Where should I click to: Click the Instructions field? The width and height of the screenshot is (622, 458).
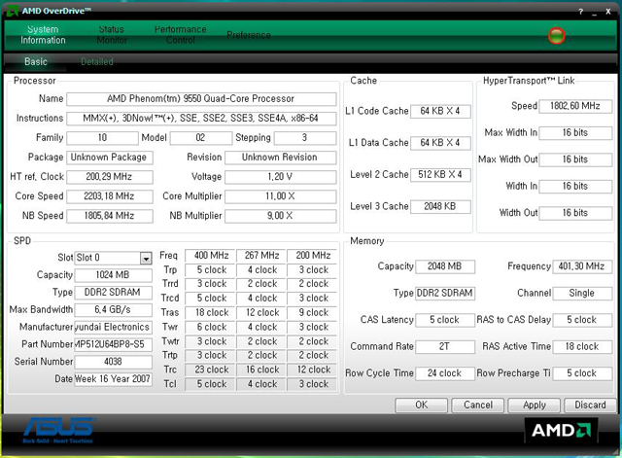coord(201,119)
